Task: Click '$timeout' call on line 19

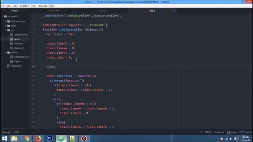Action: 57,80
